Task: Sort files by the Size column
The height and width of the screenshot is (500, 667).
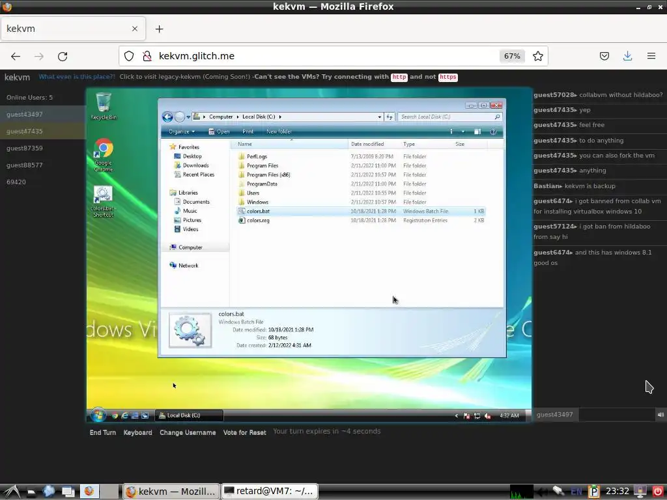Action: tap(470, 144)
